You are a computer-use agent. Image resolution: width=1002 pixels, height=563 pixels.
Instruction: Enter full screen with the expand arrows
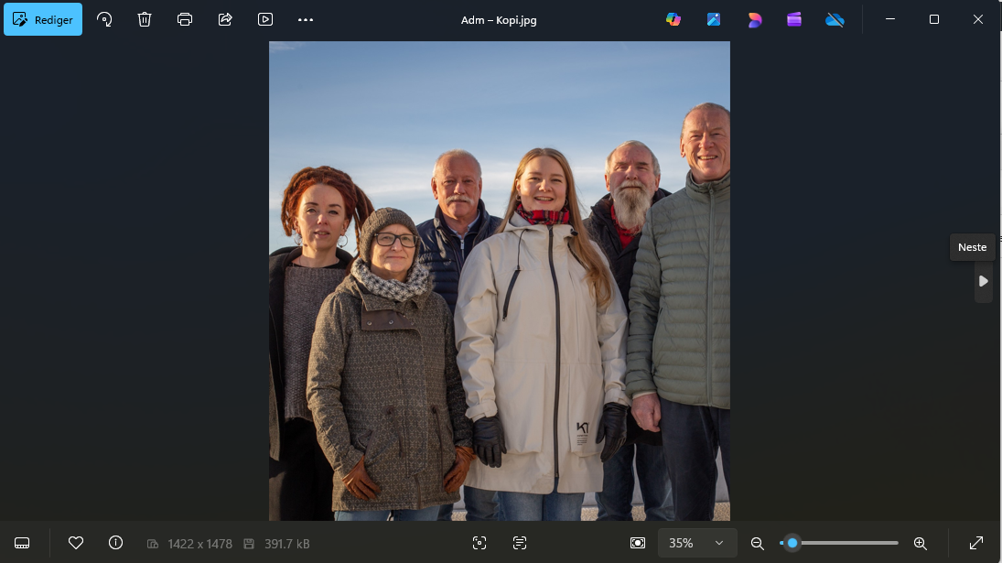click(x=976, y=543)
